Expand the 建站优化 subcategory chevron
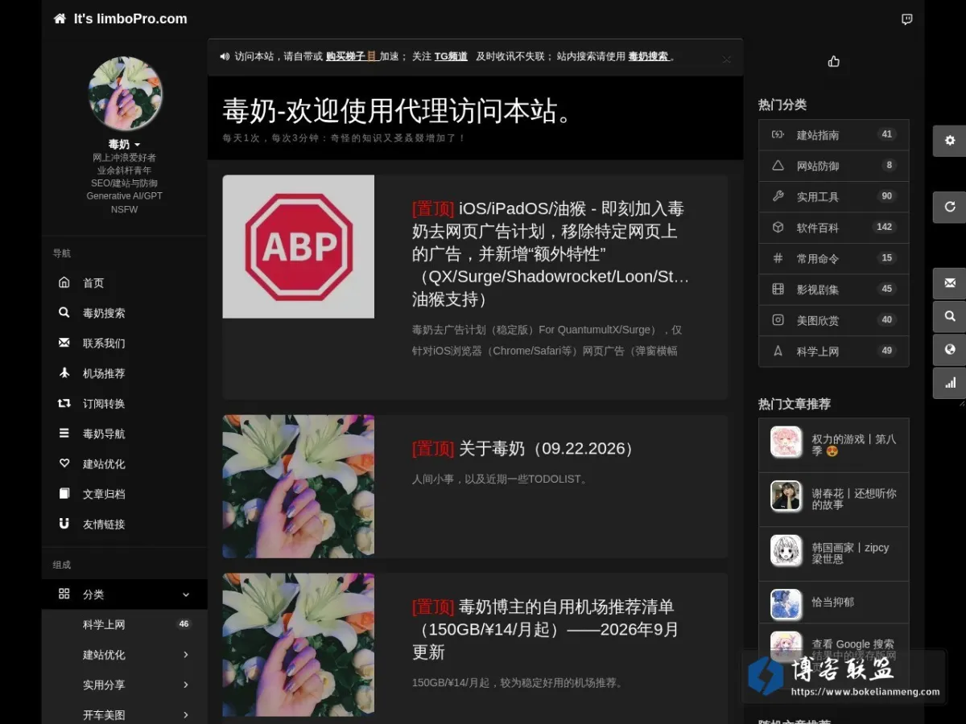966x724 pixels. 186,655
